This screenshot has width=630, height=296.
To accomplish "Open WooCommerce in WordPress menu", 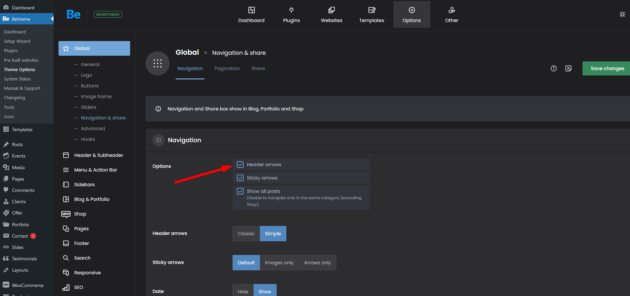I will [27, 285].
